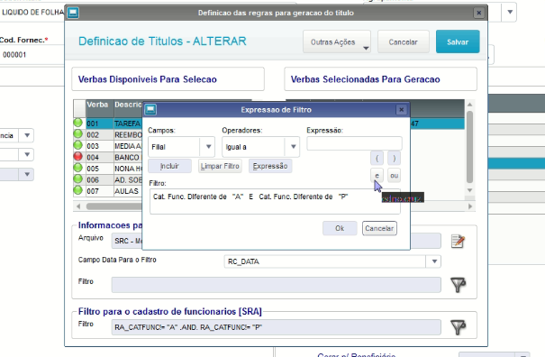Click the Definicao das regras window icon
Screen dimensions: 545x357
[73, 13]
